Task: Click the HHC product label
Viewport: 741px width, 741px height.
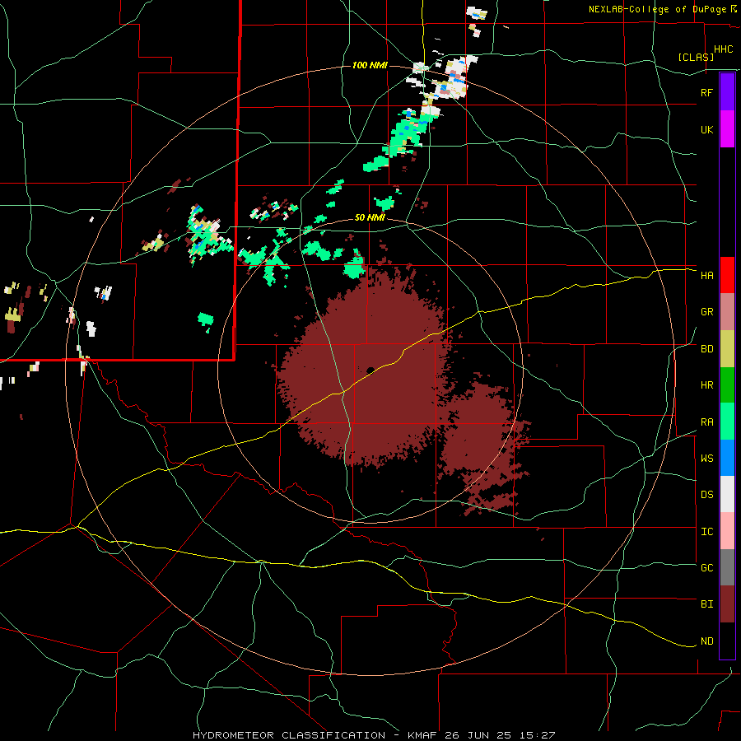Action: (x=723, y=49)
